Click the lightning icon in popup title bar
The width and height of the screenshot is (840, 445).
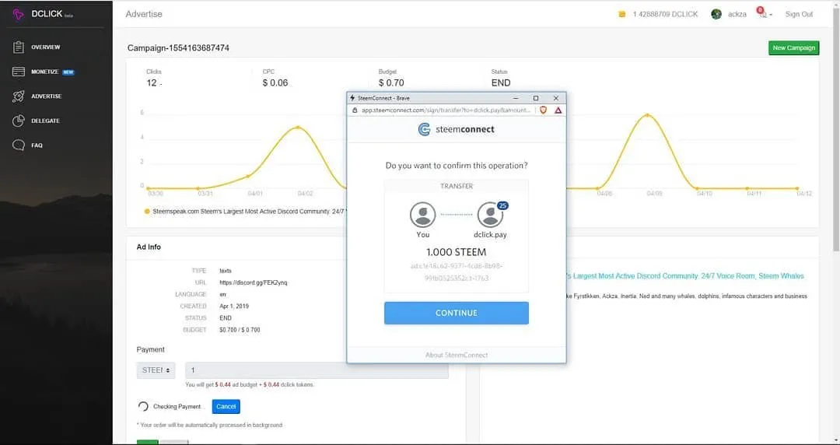352,98
